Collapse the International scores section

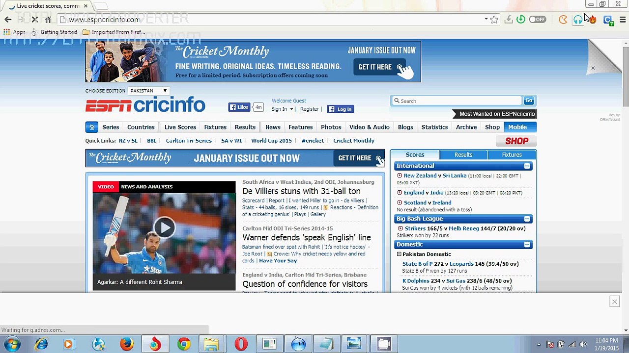[527, 166]
